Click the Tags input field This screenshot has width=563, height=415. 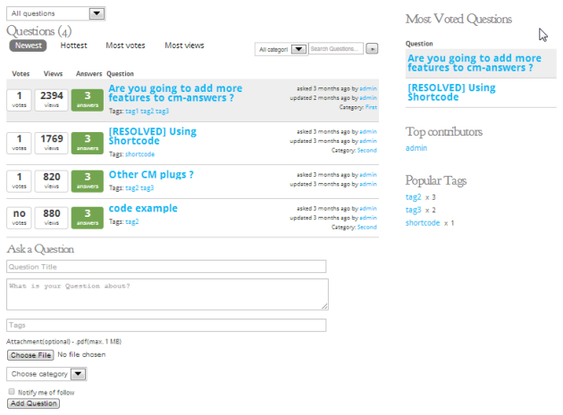pos(166,326)
